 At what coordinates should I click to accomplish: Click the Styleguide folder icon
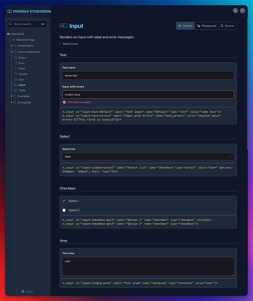point(15,102)
